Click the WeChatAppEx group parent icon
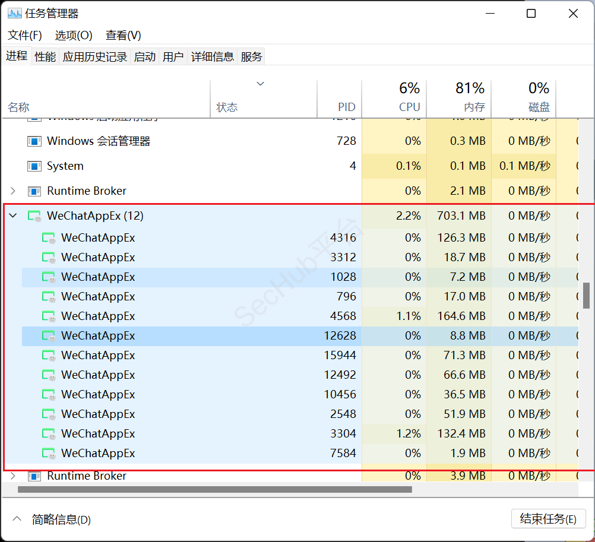Viewport: 595px width, 542px height. (x=34, y=216)
